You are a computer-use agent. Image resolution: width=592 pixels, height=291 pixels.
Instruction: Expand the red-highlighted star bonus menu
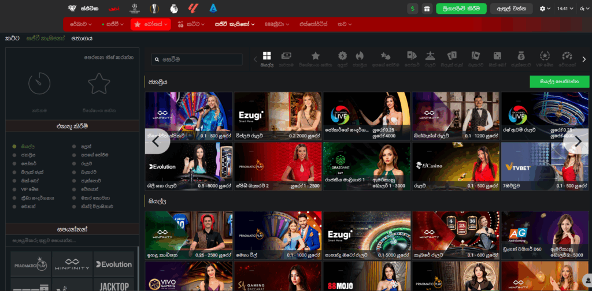[151, 24]
